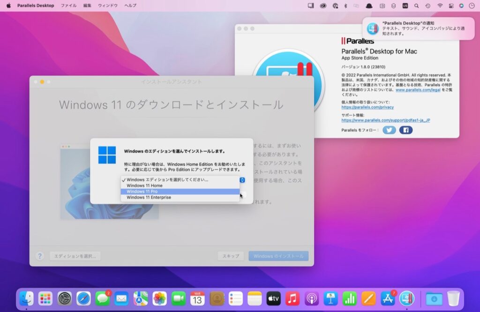
Task: Click the Parallels Desktop notification banner
Action: click(420, 28)
